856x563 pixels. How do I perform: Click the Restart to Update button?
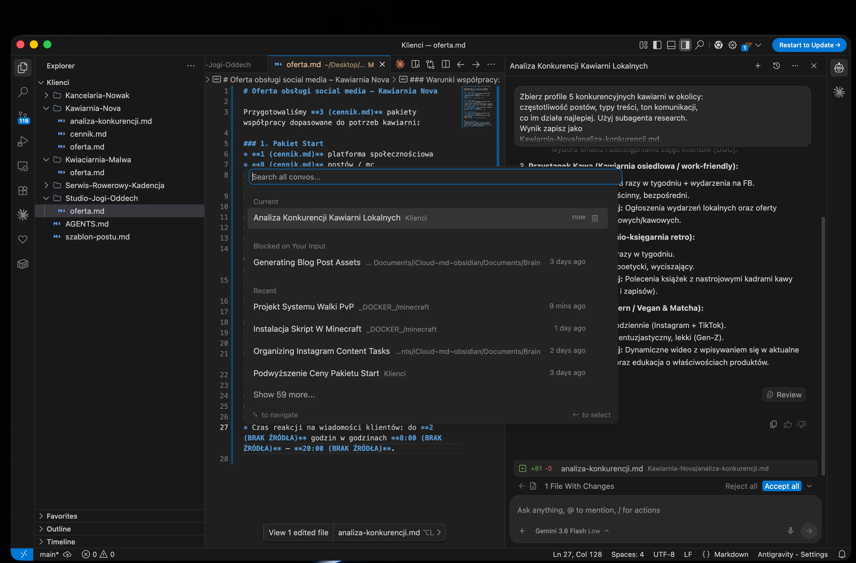click(x=809, y=45)
